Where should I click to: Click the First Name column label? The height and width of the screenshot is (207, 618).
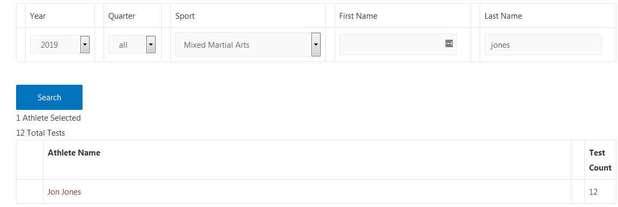[x=358, y=16]
